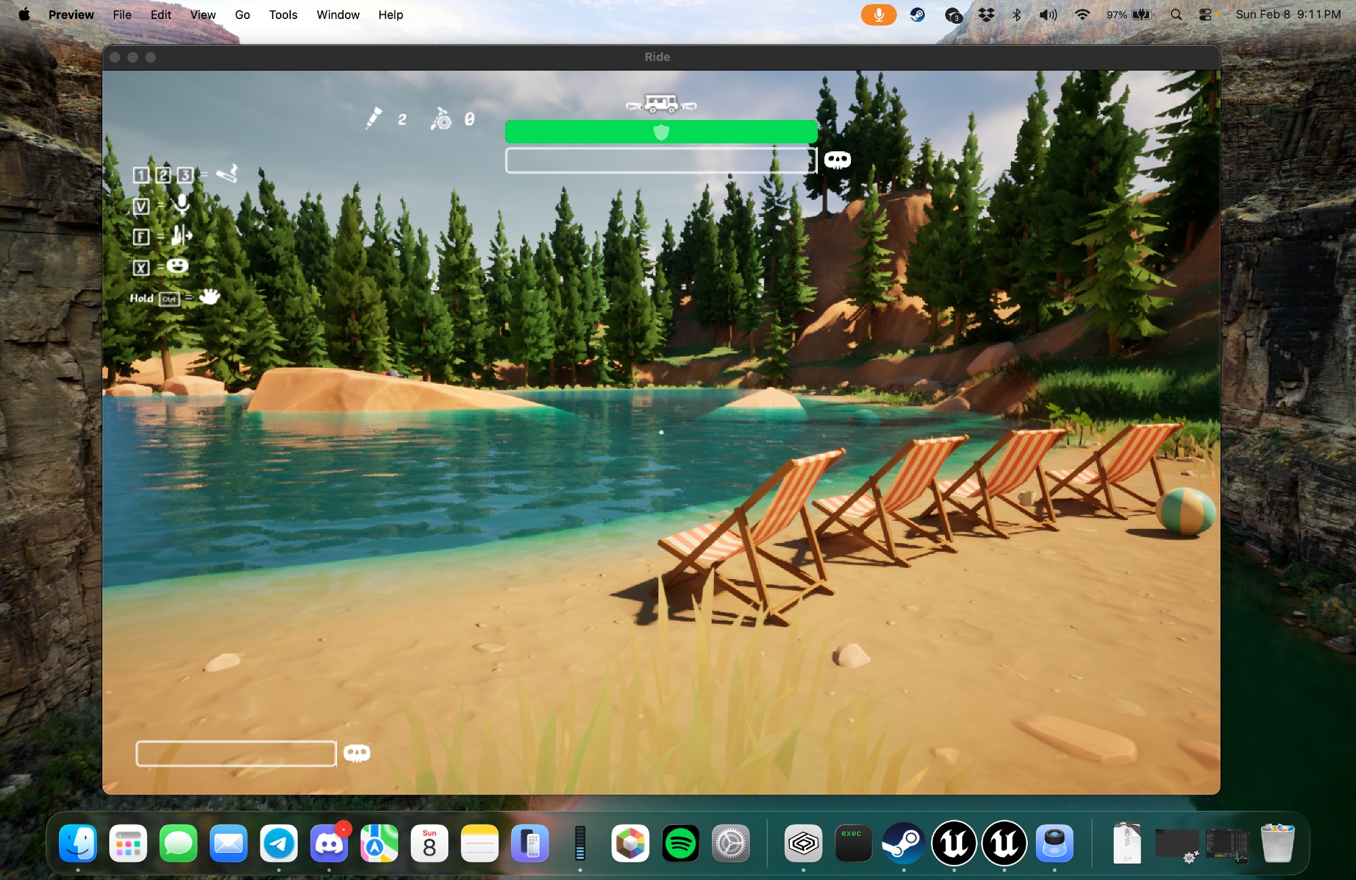Click the waving hand icon beside Hold Ctrl
Image resolution: width=1356 pixels, height=880 pixels.
click(x=210, y=297)
